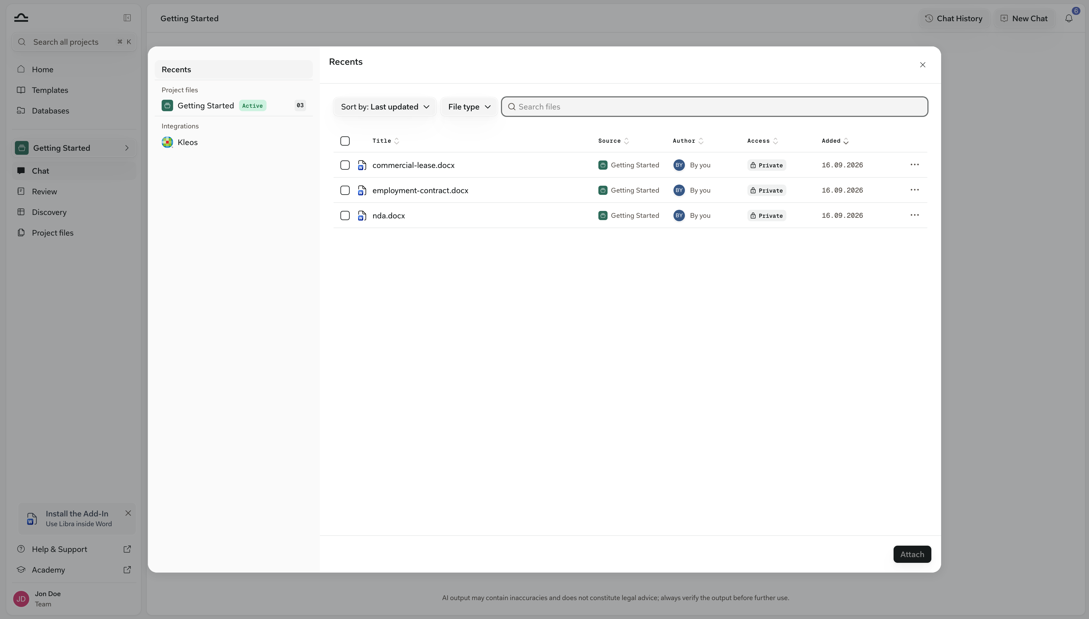Image resolution: width=1089 pixels, height=619 pixels.
Task: Click the Kleos integration icon
Action: [167, 142]
